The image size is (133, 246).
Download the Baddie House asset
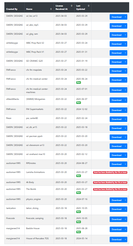(x=116, y=229)
